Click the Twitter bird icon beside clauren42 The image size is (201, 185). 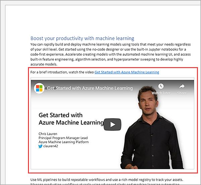coord(41,146)
